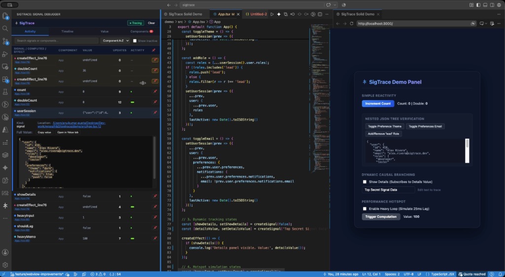Viewport: 505px width, 277px height.
Task: Select left SigTrace Solid Demo editor tab
Action: click(x=185, y=14)
